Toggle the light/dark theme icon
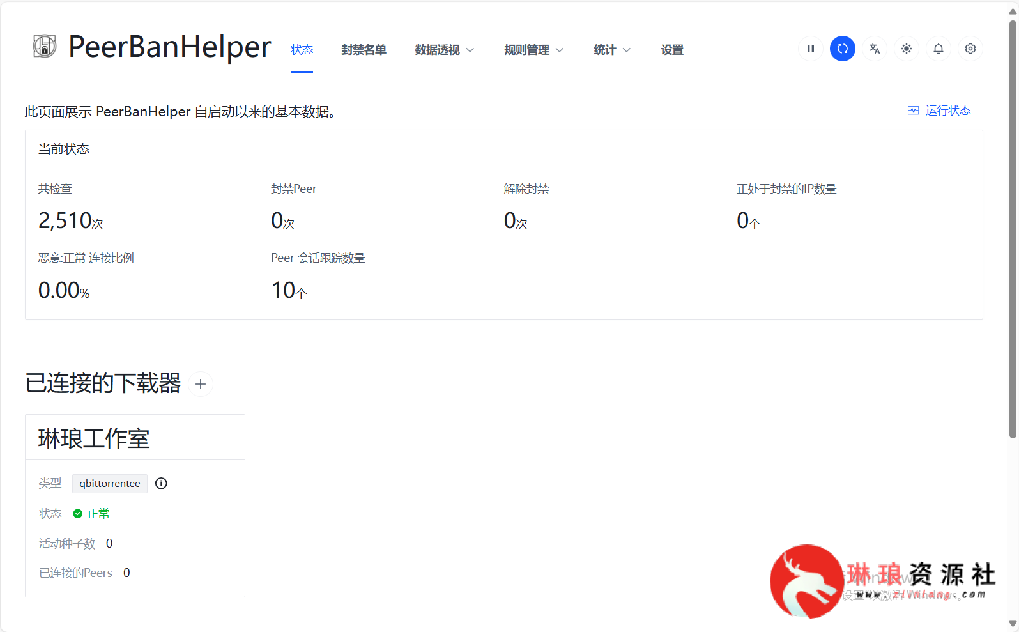This screenshot has height=632, width=1019. coord(907,49)
